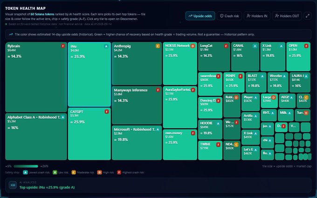Open the X Link $1.3M tile

(273, 56)
